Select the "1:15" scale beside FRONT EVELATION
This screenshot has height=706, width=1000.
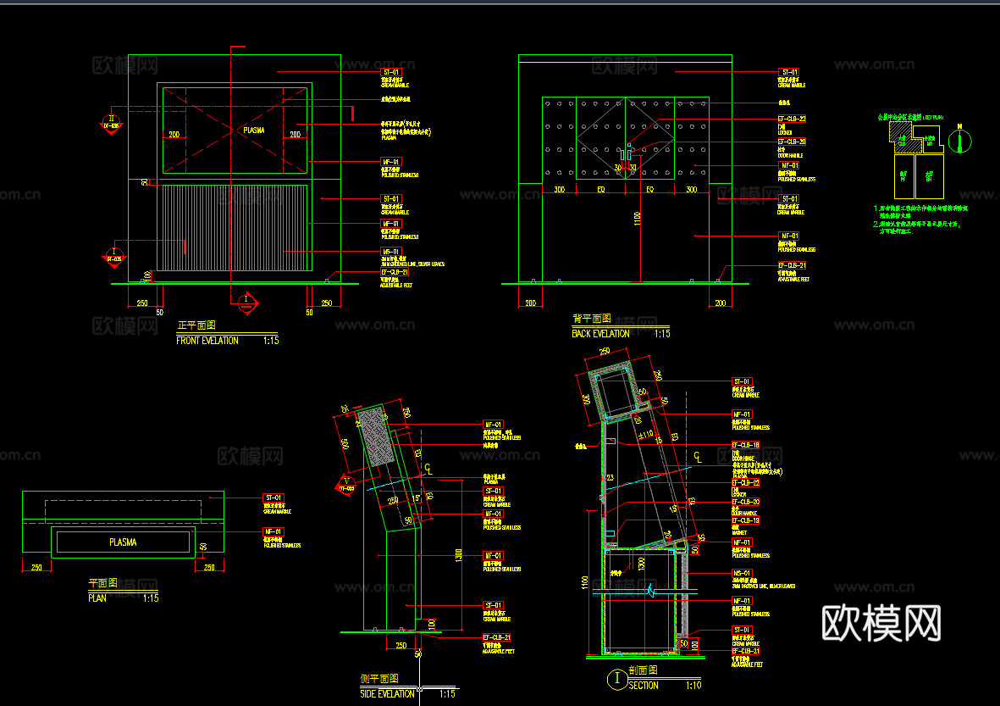[x=271, y=341]
